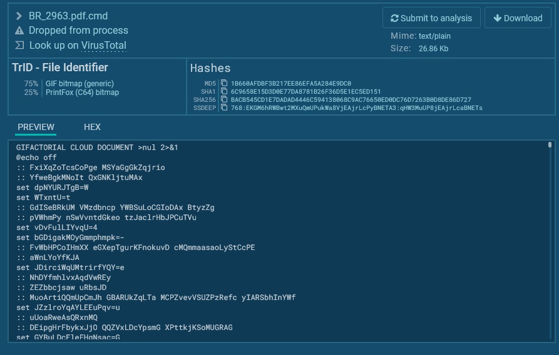Copy the SHA256 hash with its copy icon
The image size is (559, 355).
point(224,100)
